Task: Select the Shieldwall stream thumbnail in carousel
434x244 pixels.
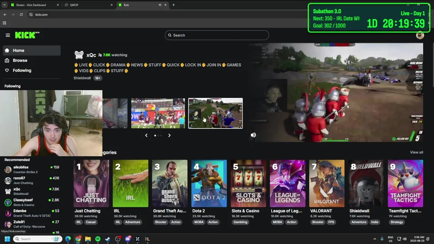Action: [216, 113]
